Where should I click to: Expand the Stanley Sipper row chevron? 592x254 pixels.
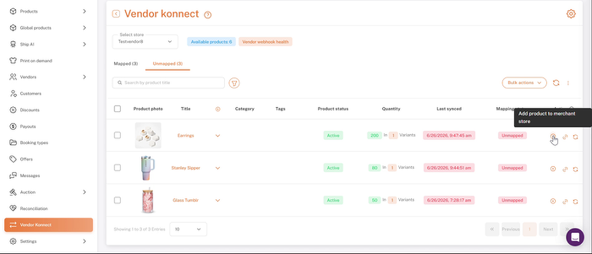click(x=217, y=168)
